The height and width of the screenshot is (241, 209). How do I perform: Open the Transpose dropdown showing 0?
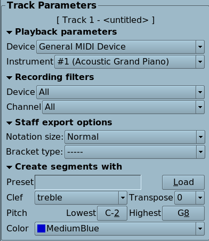point(189,198)
